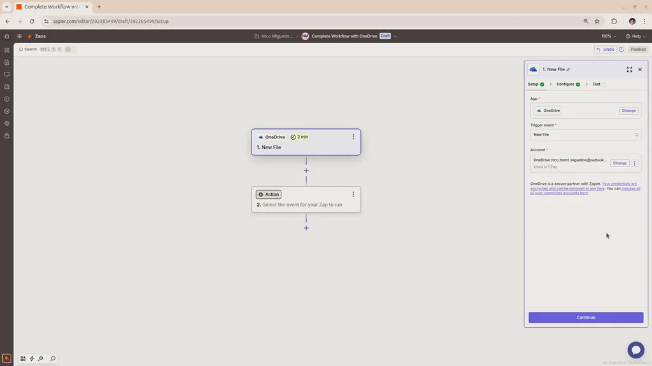Click the Test step status circle

[604, 84]
